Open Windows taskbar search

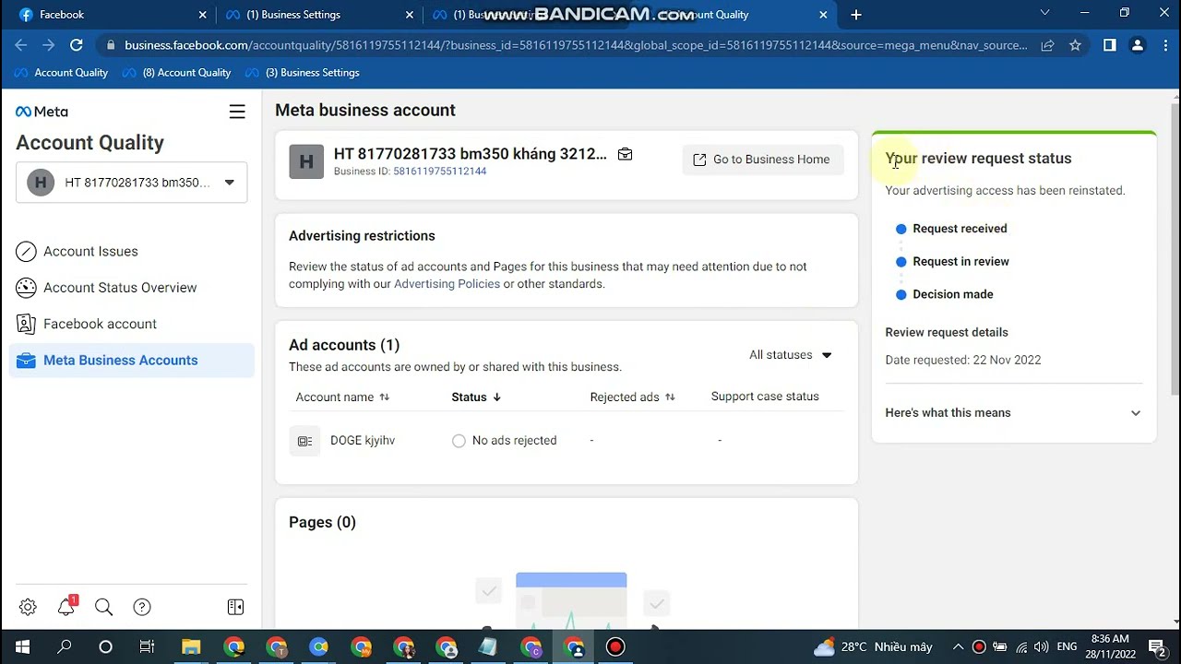65,647
